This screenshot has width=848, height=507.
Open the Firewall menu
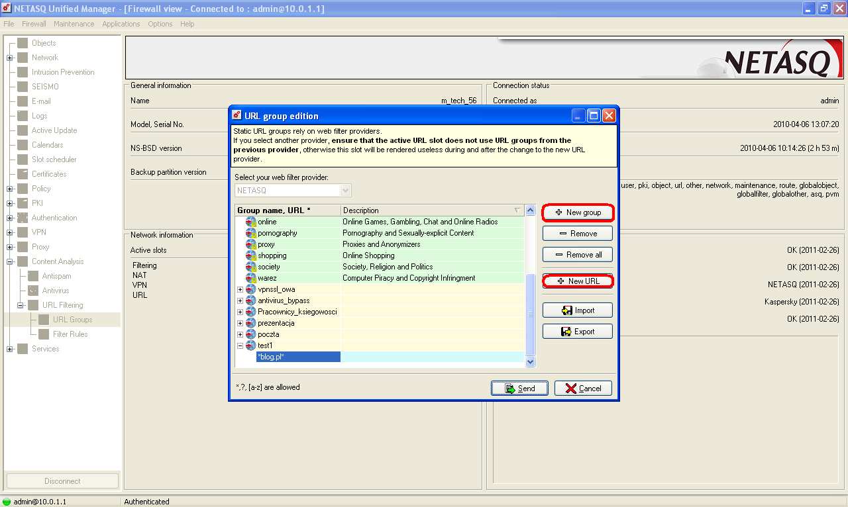pyautogui.click(x=34, y=24)
